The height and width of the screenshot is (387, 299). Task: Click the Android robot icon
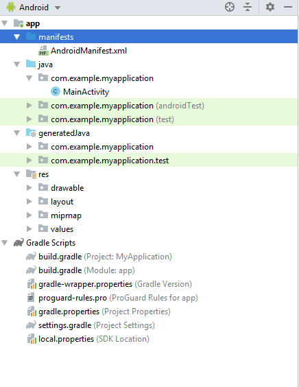[11, 7]
